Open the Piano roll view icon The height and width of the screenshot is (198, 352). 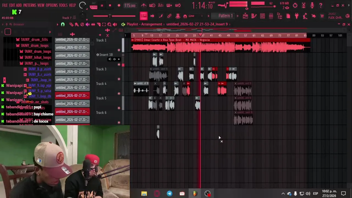tap(254, 16)
